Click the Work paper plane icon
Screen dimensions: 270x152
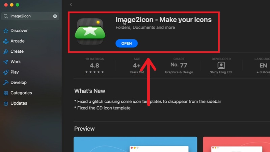[x=6, y=62]
